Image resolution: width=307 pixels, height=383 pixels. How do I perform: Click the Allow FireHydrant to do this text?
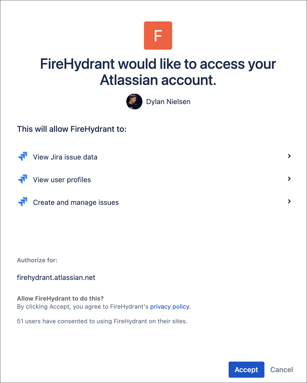point(60,298)
